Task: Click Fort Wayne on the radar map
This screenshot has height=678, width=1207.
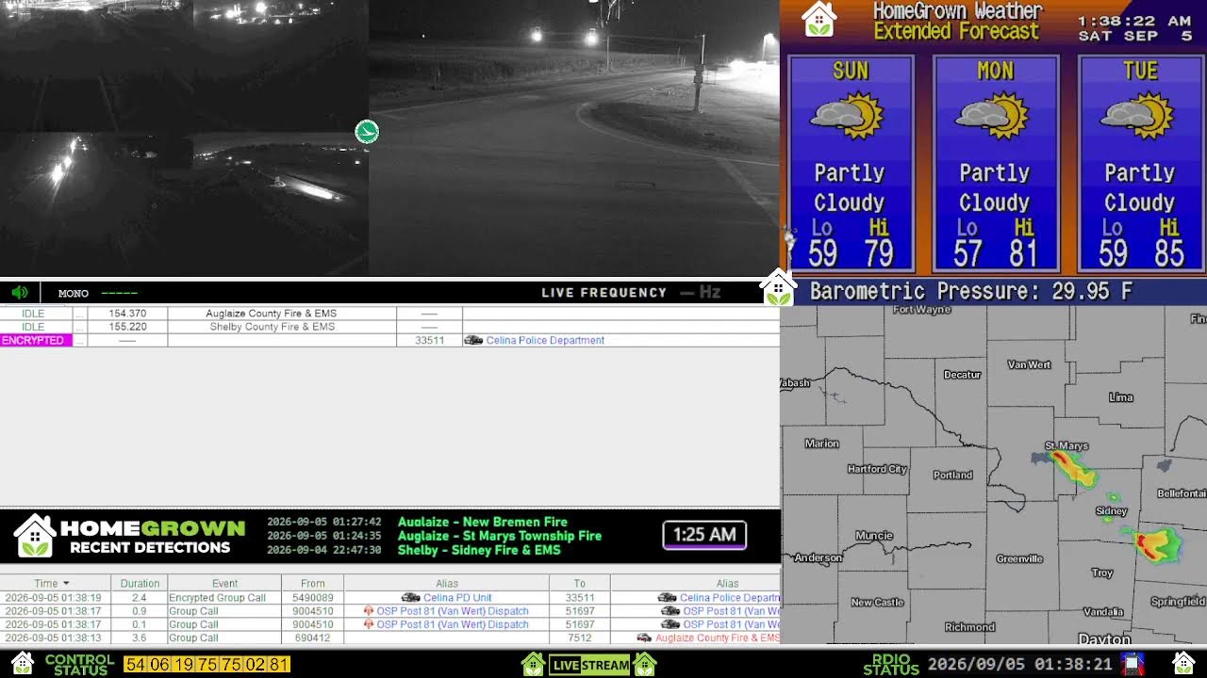Action: pyautogui.click(x=922, y=309)
